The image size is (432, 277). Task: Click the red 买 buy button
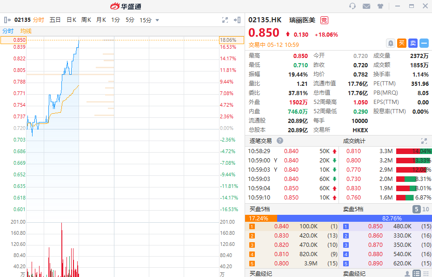[402, 43]
